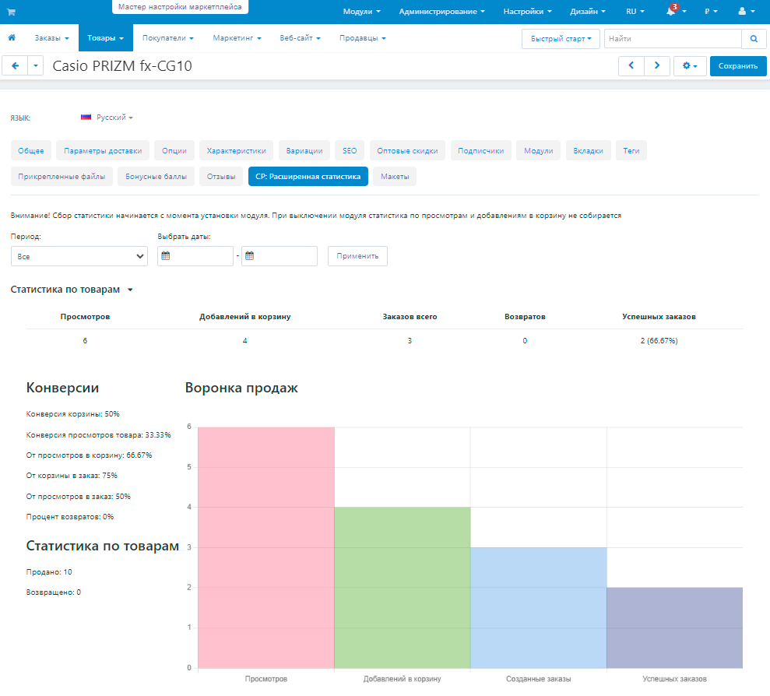Click the Сохранить button
Image resolution: width=770 pixels, height=696 pixels.
tap(737, 66)
